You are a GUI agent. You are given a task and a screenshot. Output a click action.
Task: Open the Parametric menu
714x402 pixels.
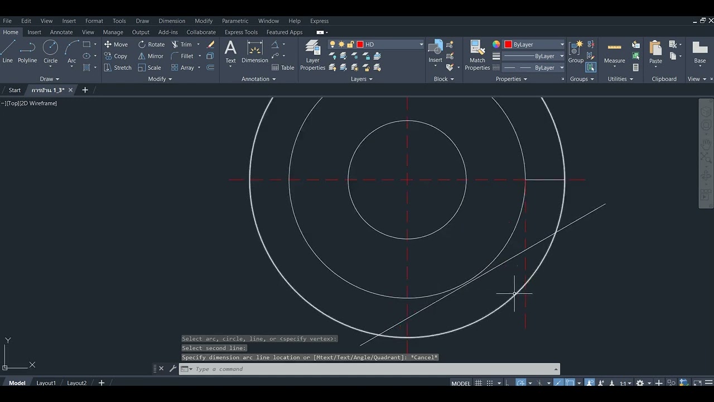[x=235, y=21]
